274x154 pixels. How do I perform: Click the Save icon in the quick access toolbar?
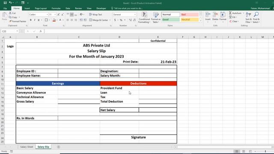click(5, 3)
